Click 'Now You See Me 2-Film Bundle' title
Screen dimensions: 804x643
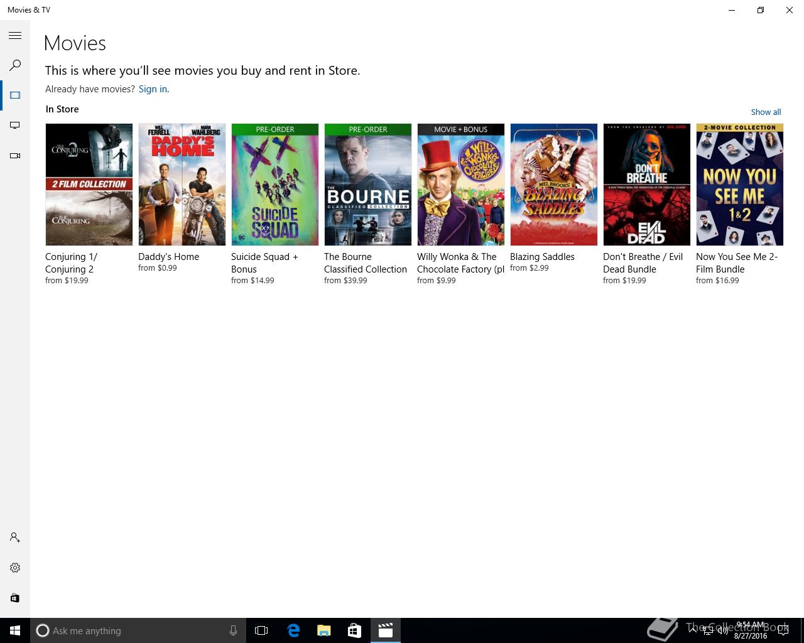coord(737,263)
